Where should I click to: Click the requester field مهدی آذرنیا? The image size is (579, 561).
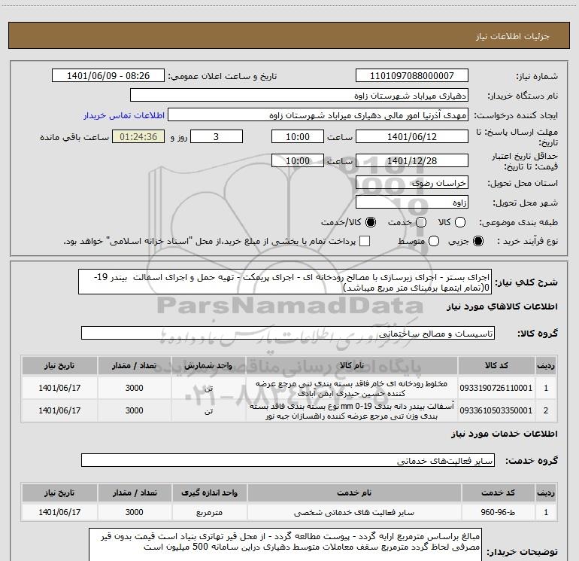point(318,115)
